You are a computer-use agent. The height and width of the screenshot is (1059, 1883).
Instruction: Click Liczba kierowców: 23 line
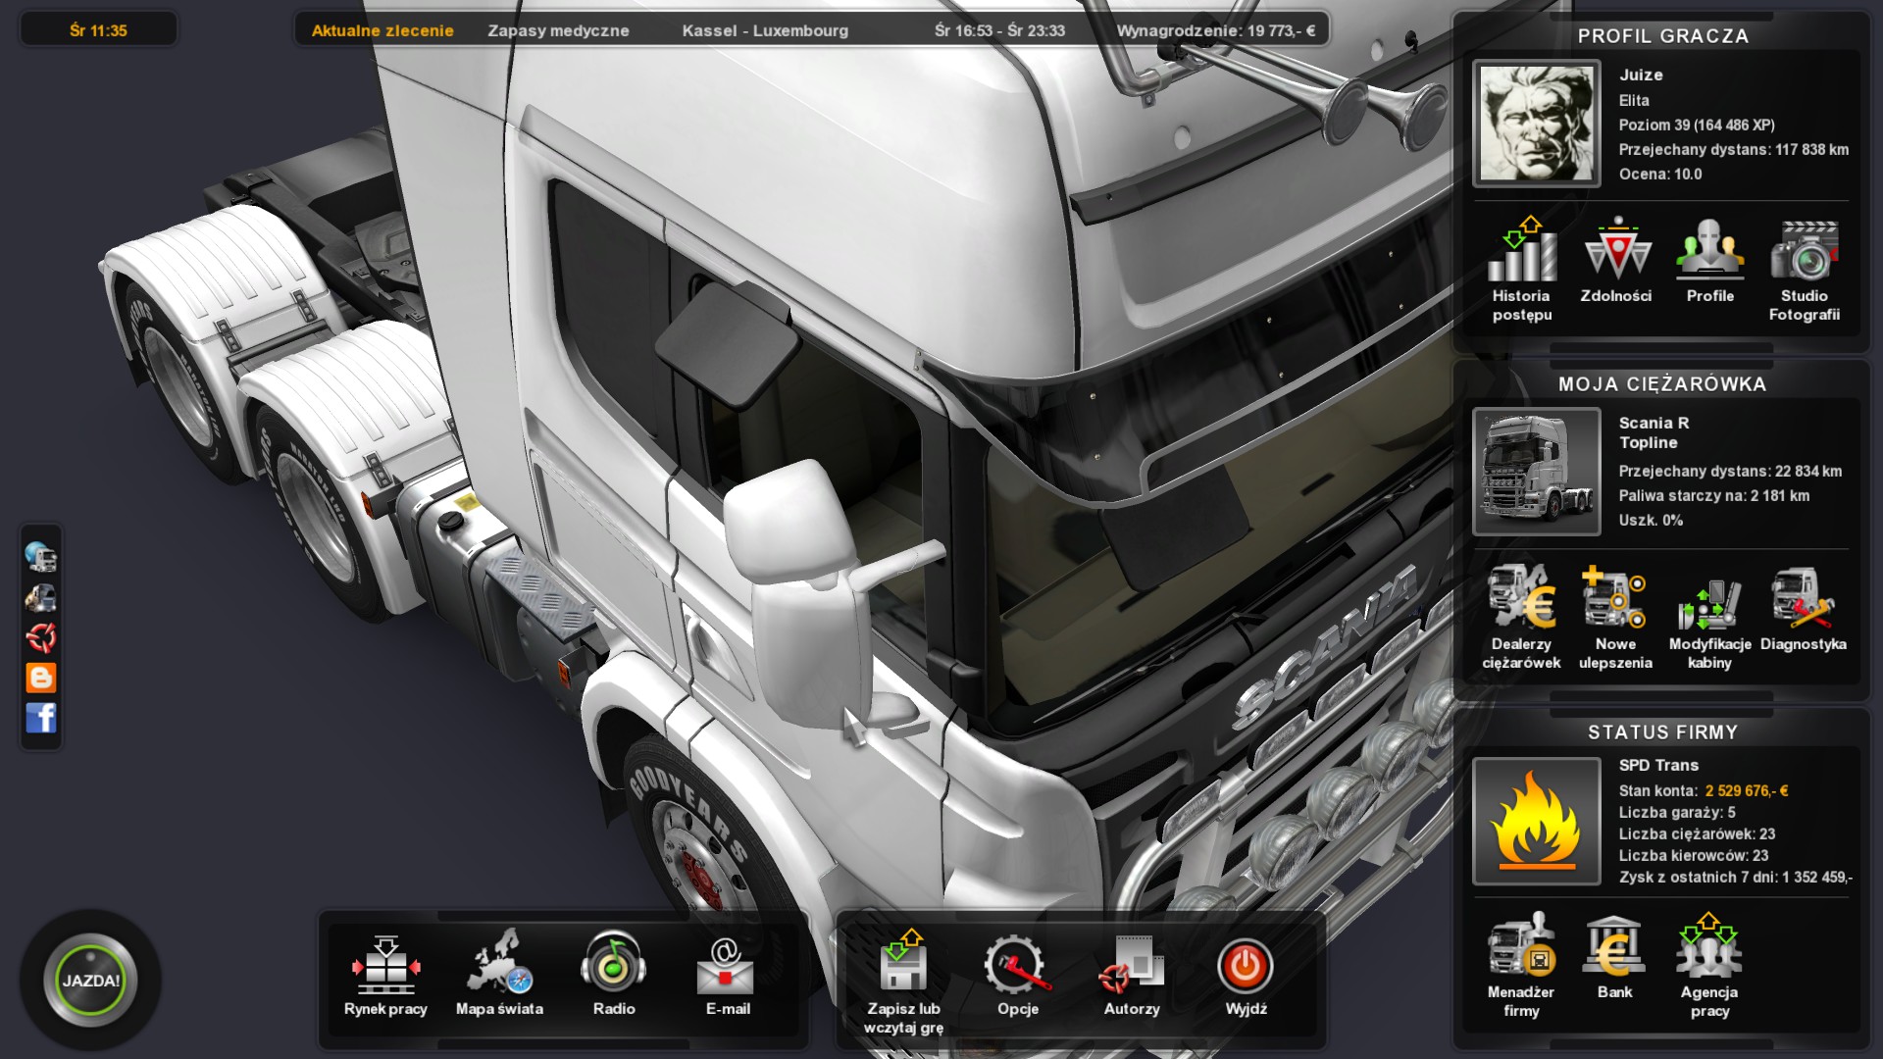pyautogui.click(x=1694, y=855)
